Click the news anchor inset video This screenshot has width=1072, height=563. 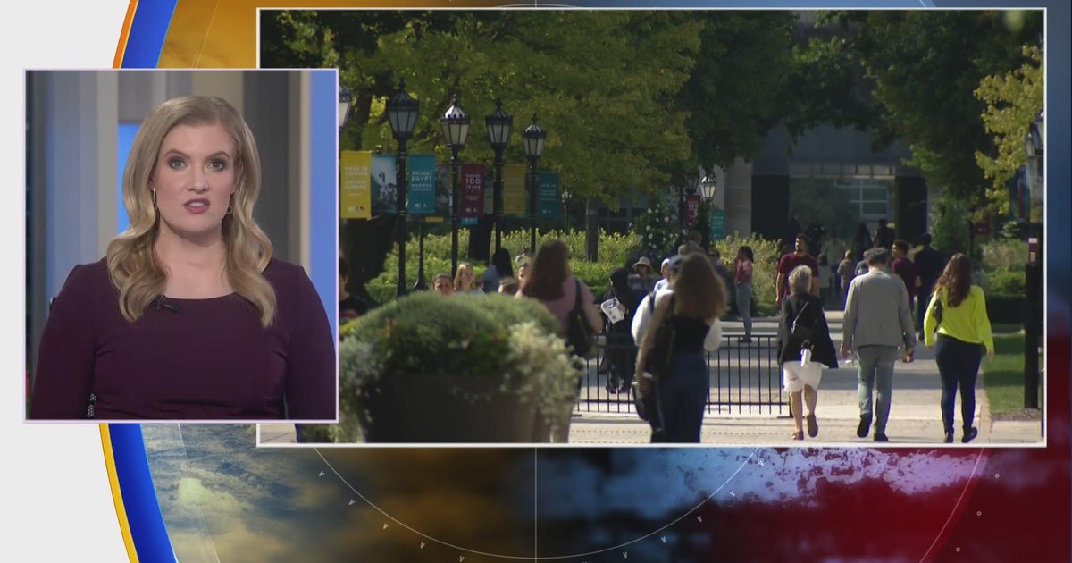point(181,244)
